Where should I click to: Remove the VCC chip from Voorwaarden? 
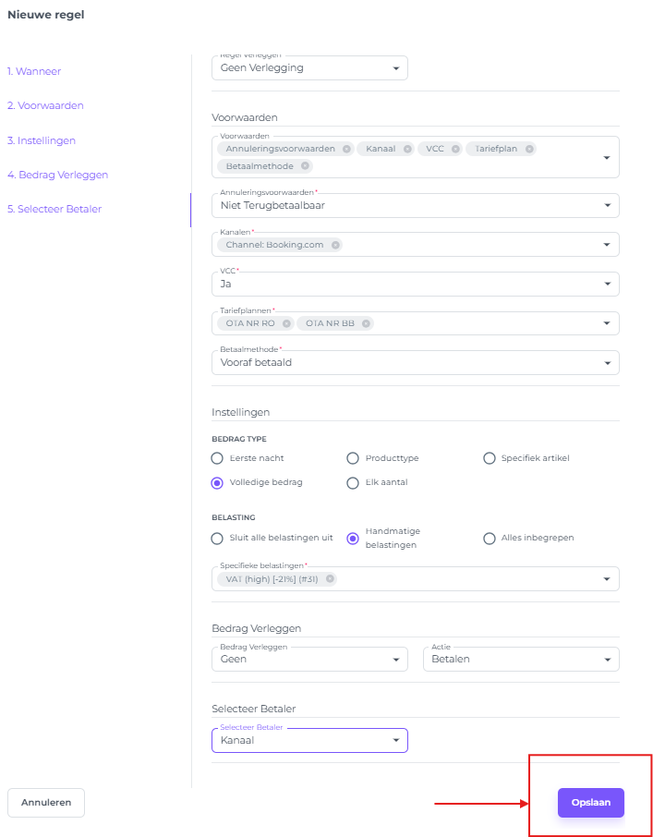455,149
